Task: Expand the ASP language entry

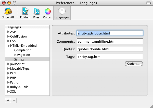Action: 8,32
